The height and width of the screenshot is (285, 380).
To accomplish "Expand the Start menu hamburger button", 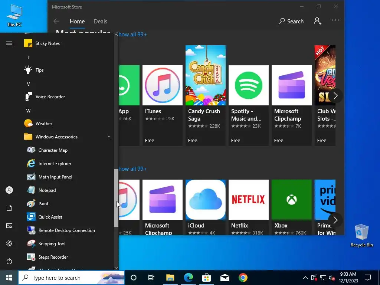I will click(9, 43).
